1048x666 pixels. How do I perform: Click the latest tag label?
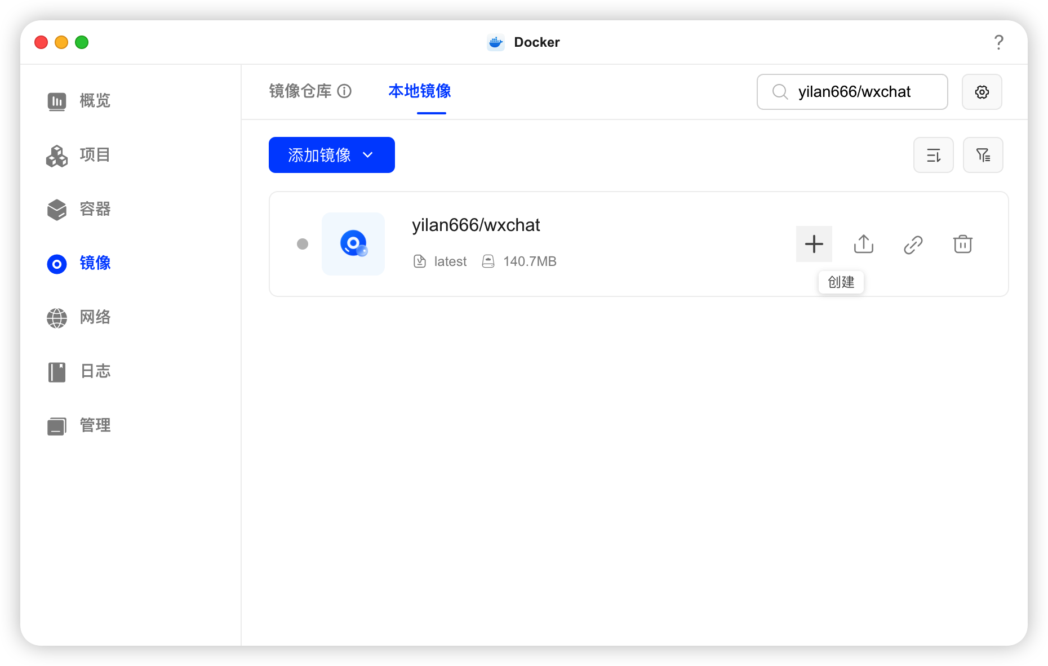coord(450,261)
